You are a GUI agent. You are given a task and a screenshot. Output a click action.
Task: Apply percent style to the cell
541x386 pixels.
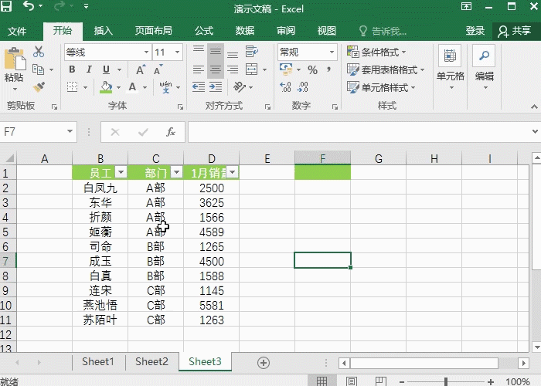coord(312,70)
